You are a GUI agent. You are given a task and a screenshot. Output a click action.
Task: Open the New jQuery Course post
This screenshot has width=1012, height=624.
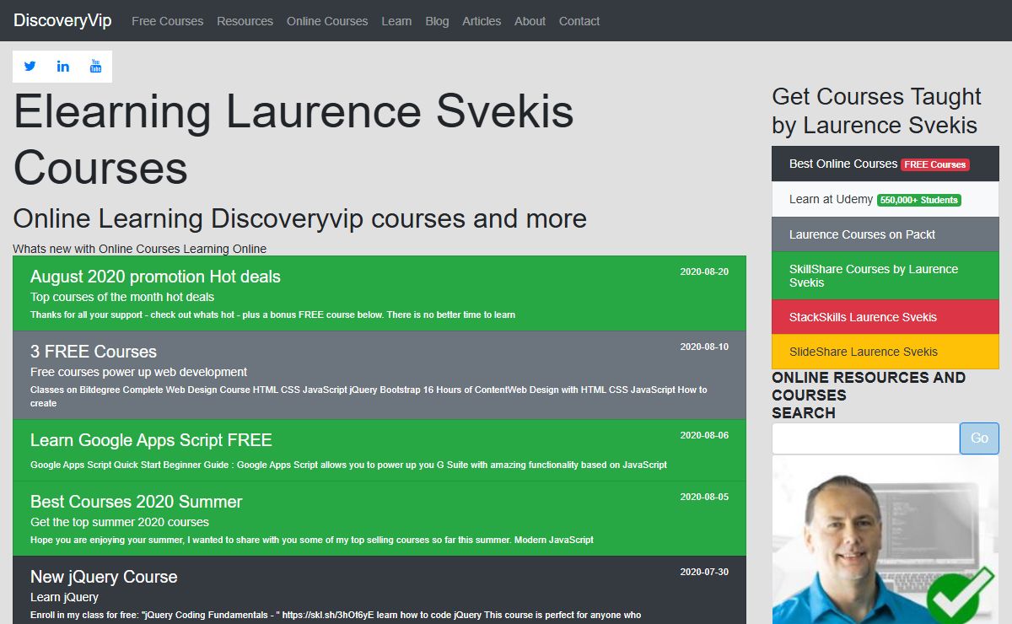pyautogui.click(x=379, y=590)
